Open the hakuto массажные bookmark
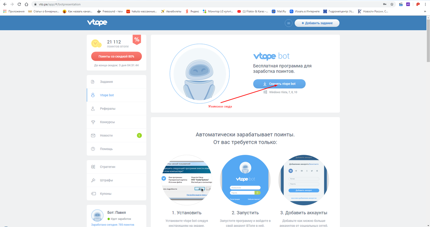The height and width of the screenshot is (227, 430). [142, 11]
